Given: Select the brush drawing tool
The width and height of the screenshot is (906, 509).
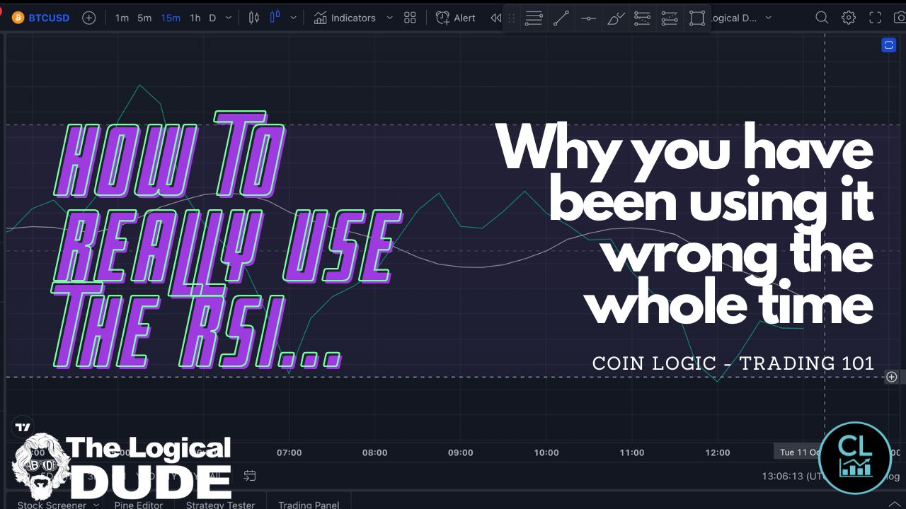Looking at the screenshot, I should [616, 19].
